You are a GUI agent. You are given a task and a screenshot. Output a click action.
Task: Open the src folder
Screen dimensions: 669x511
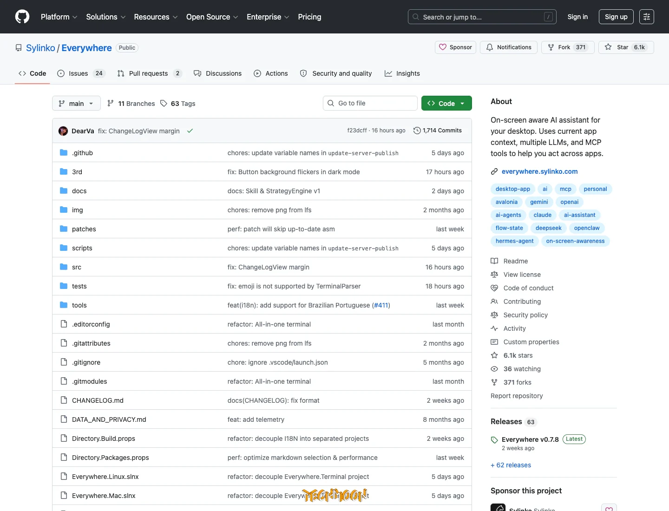click(77, 267)
